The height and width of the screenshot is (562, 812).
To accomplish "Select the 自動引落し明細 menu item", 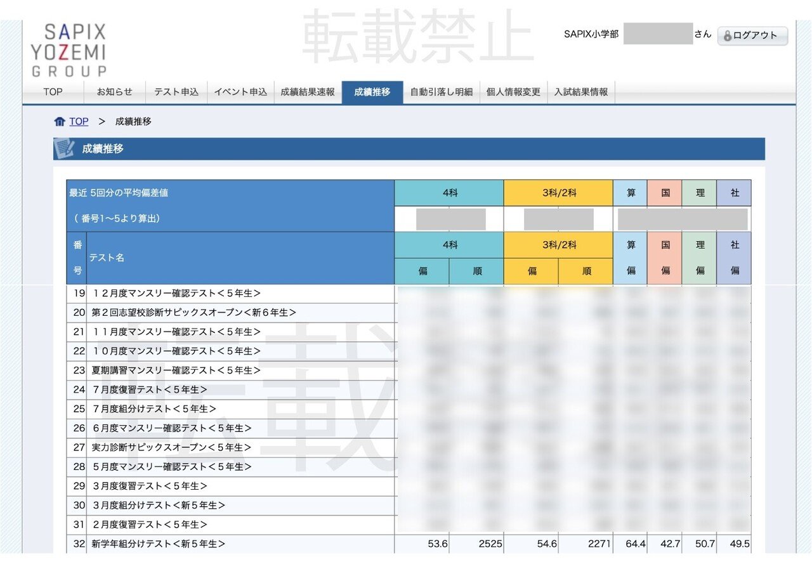I will coord(442,91).
